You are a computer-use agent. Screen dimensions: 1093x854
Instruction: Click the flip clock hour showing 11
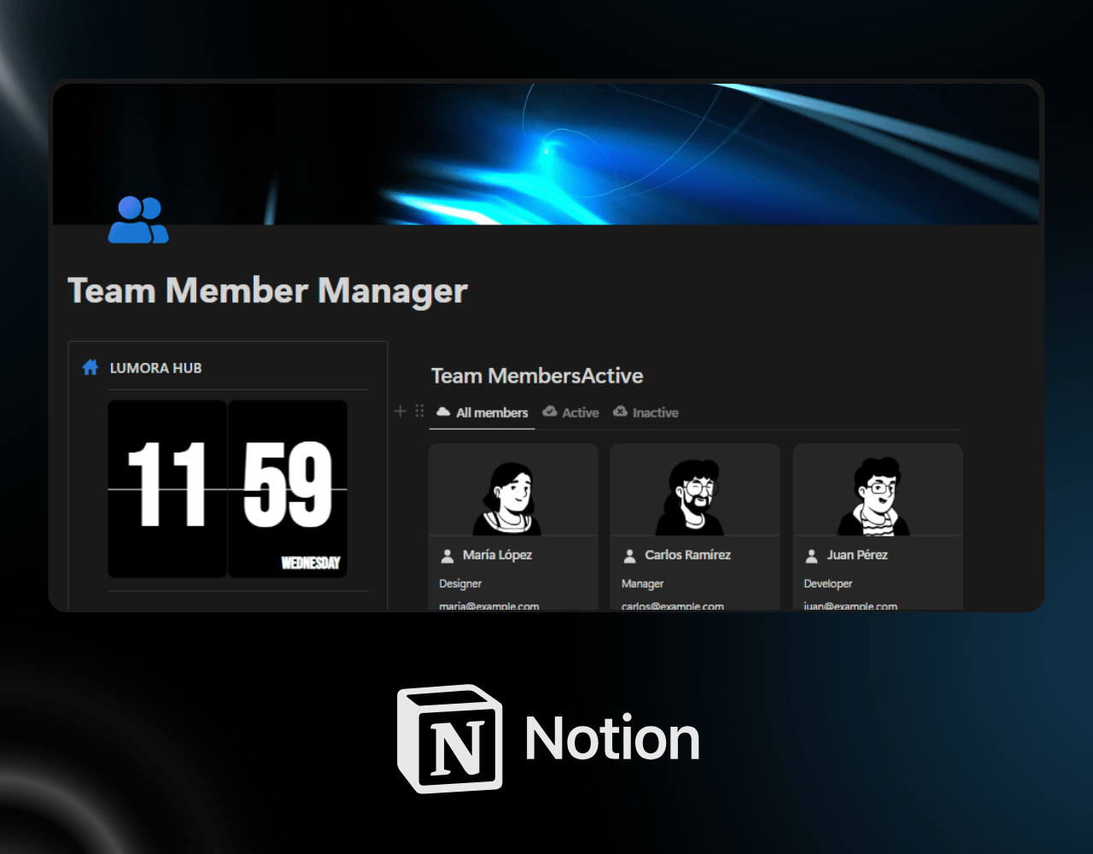(x=167, y=489)
